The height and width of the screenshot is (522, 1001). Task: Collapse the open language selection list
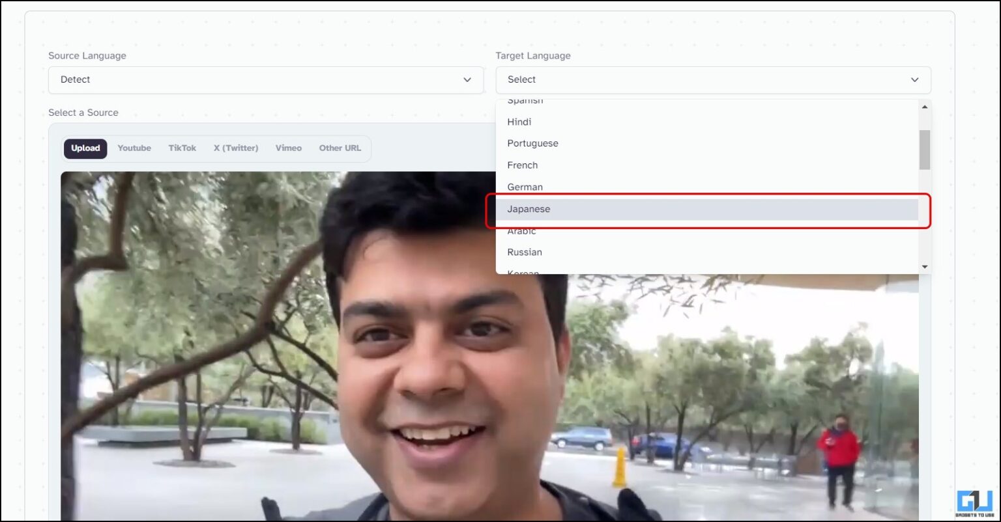tap(914, 79)
